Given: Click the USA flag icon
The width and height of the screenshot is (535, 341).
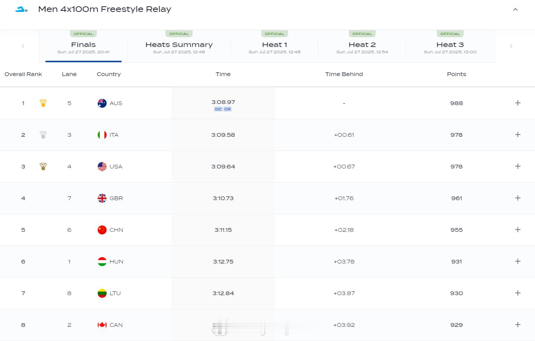Looking at the screenshot, I should [102, 167].
